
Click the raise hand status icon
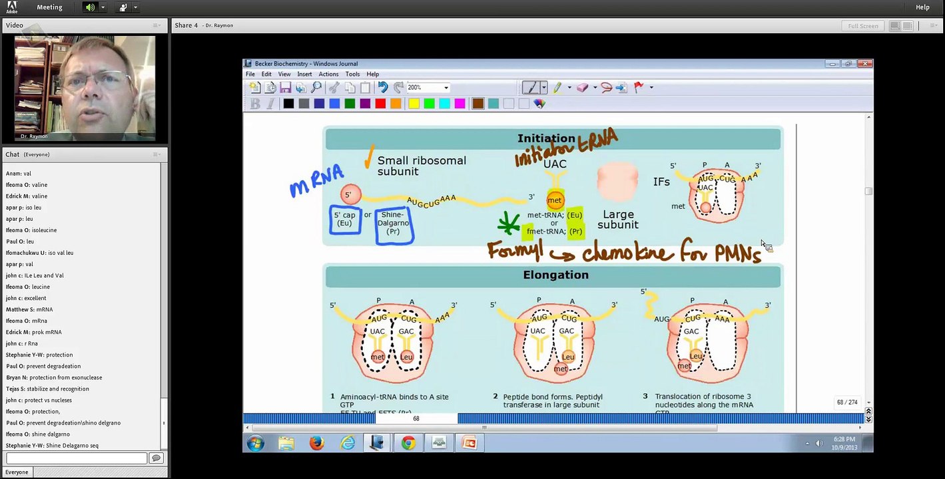(x=123, y=7)
